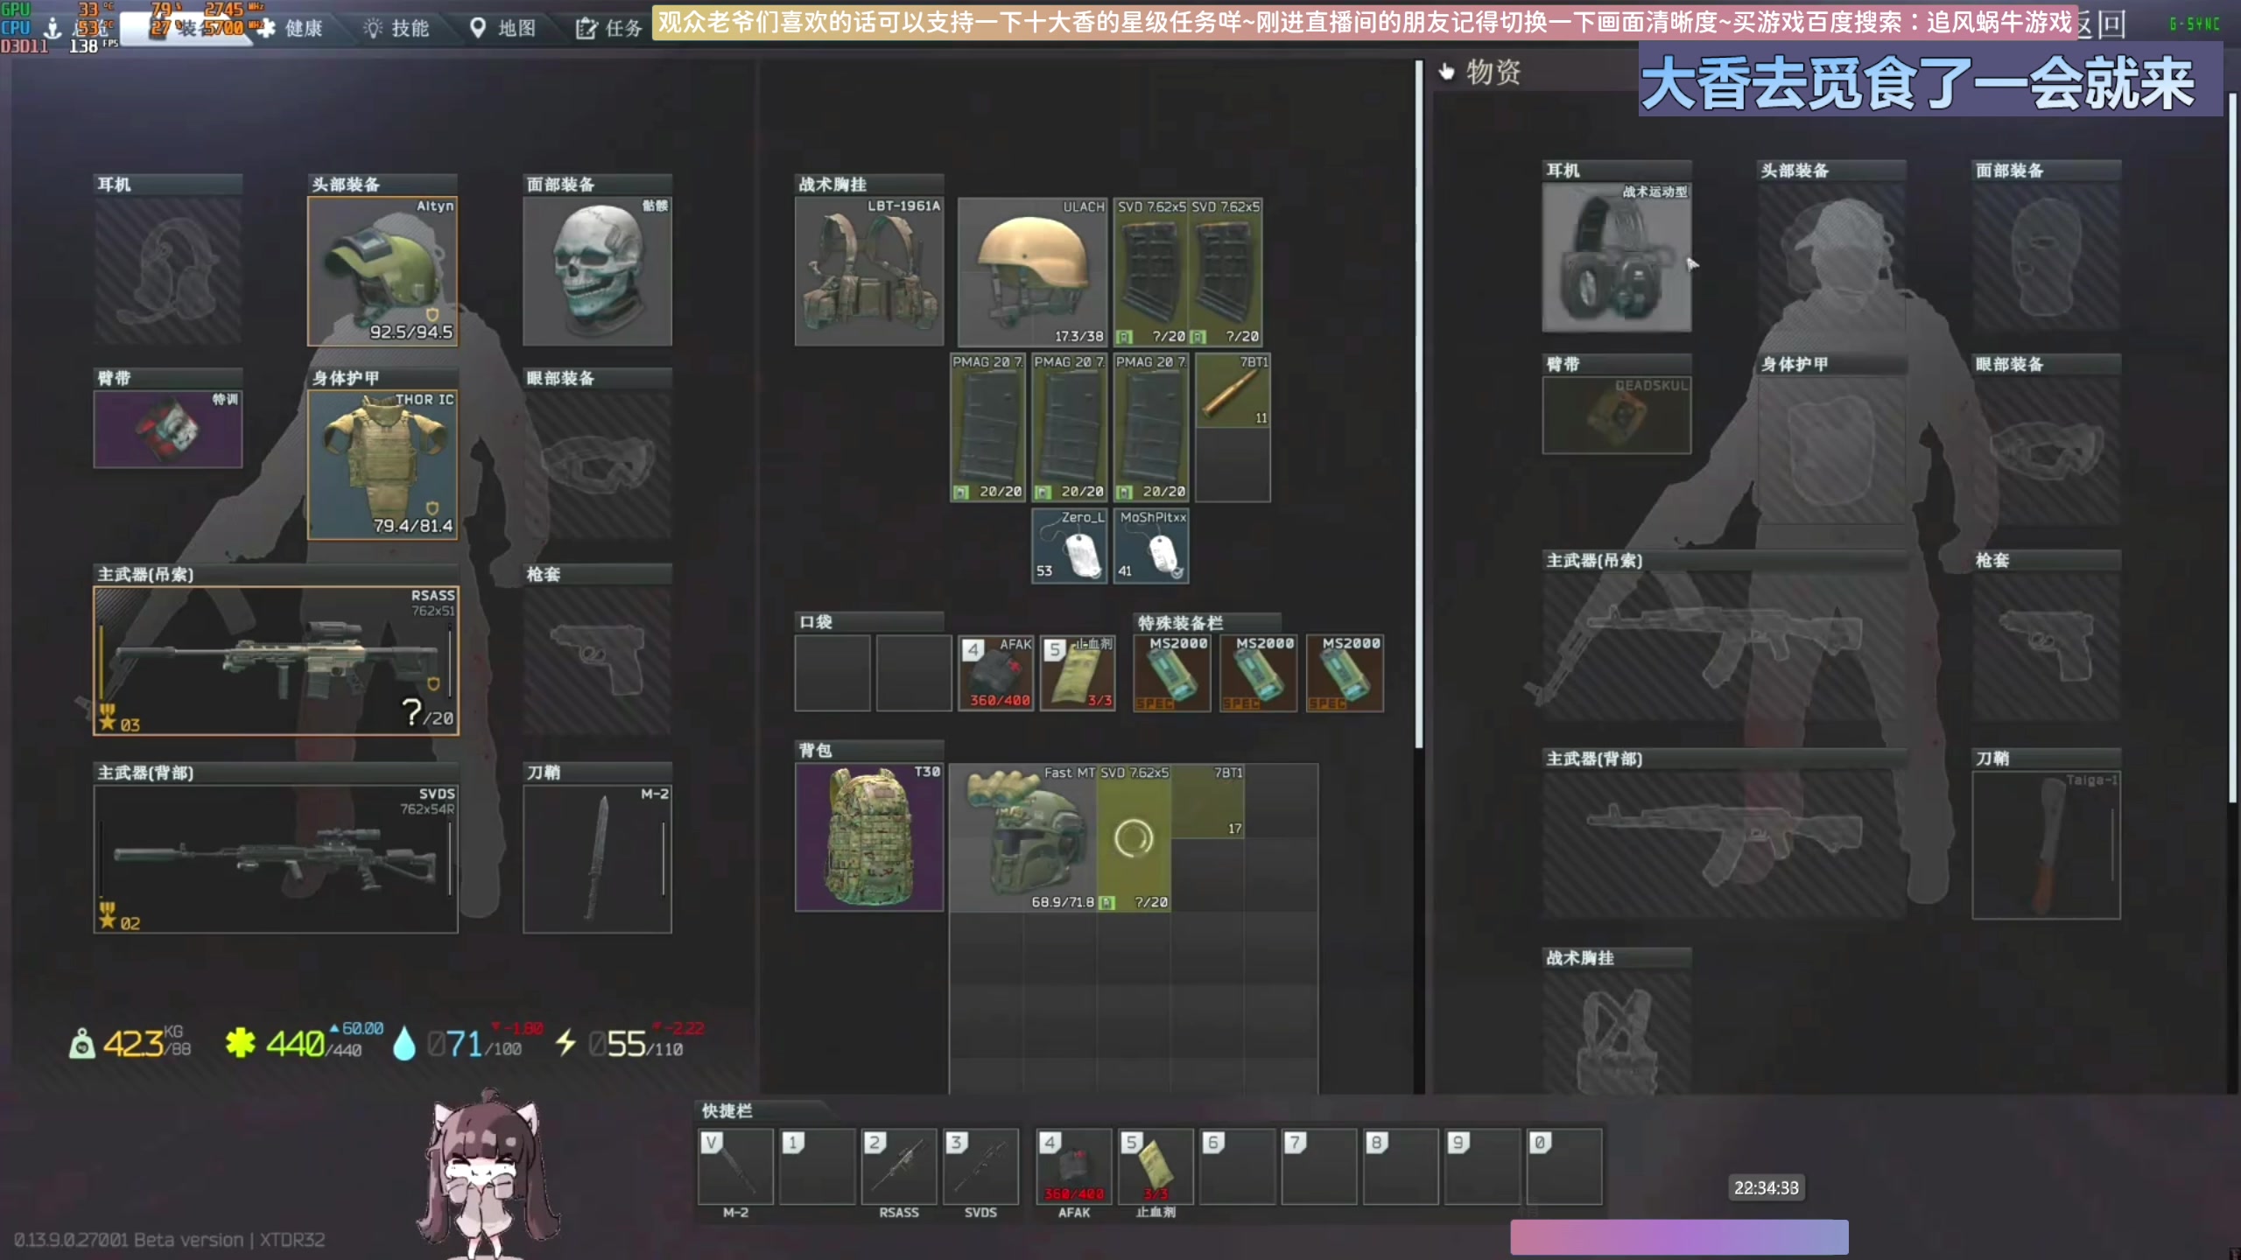Click empty quick bar slot 6
This screenshot has height=1260, width=2241.
coord(1237,1166)
